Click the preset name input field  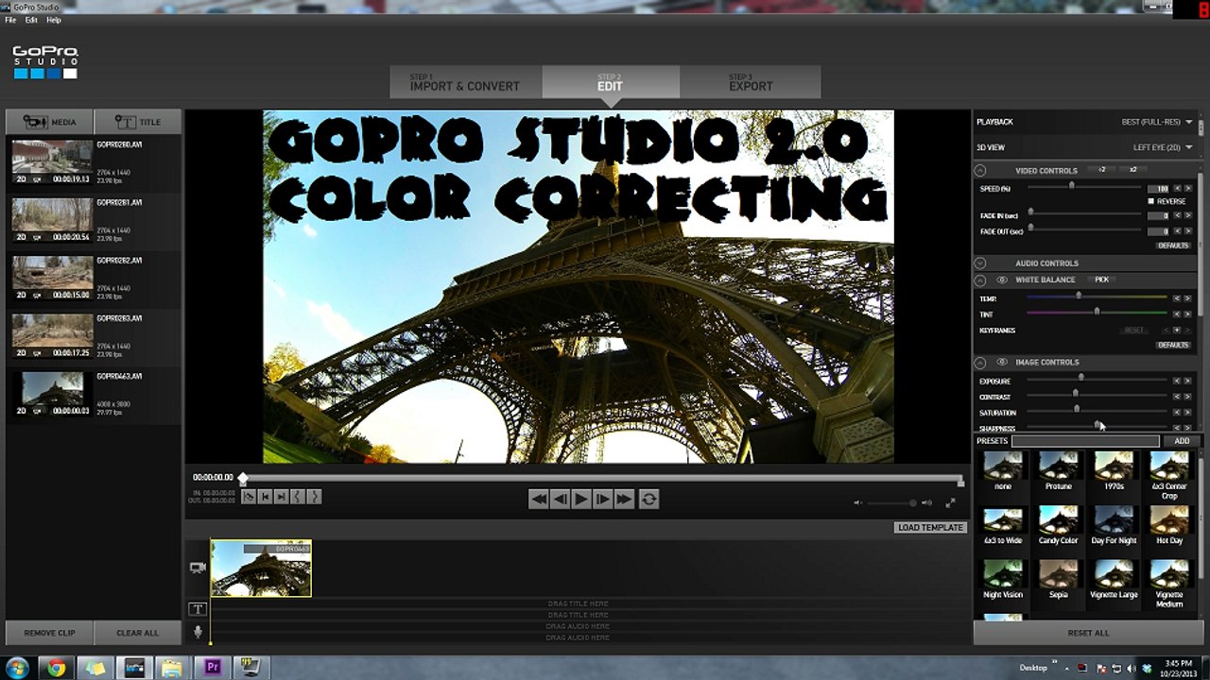pyautogui.click(x=1085, y=441)
